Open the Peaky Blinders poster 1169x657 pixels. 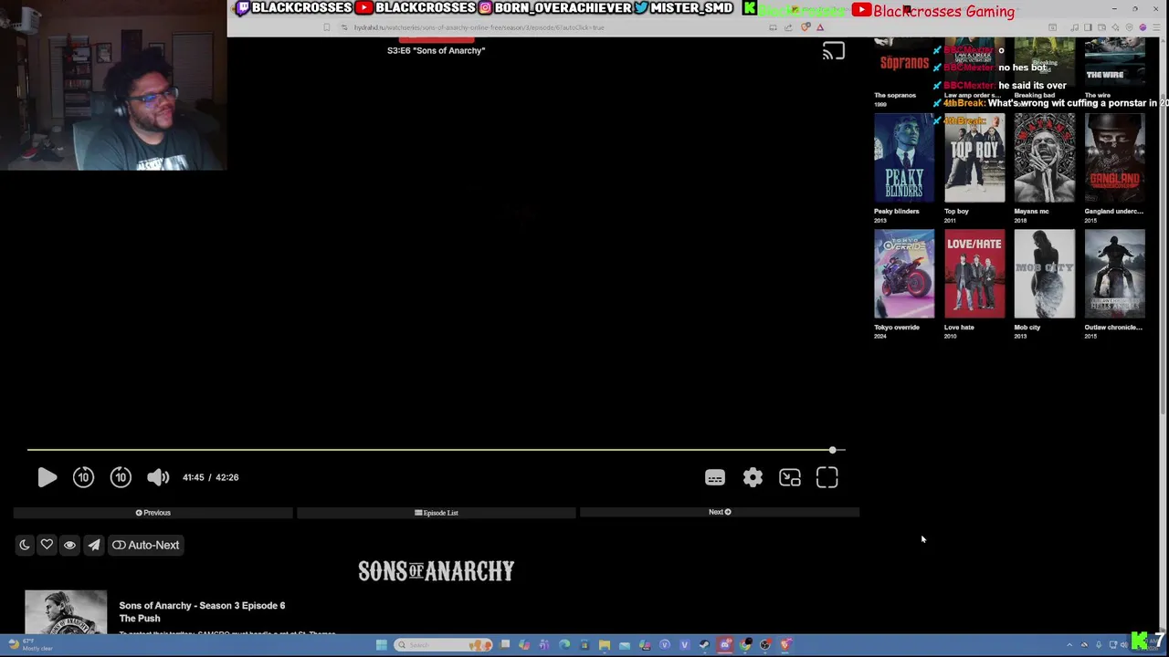click(x=904, y=158)
